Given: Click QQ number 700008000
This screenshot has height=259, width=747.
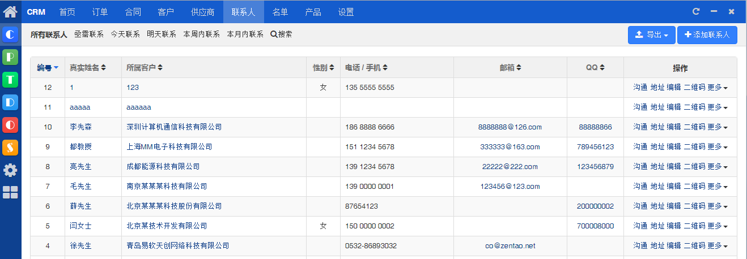Looking at the screenshot, I should click(595, 226).
